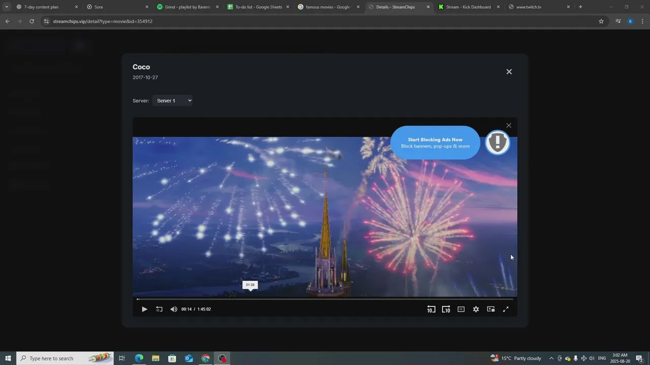Open Outlook from taskbar
Image resolution: width=650 pixels, height=365 pixels.
189,358
